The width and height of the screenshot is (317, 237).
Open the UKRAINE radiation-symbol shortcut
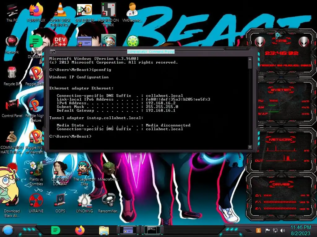pos(36,203)
